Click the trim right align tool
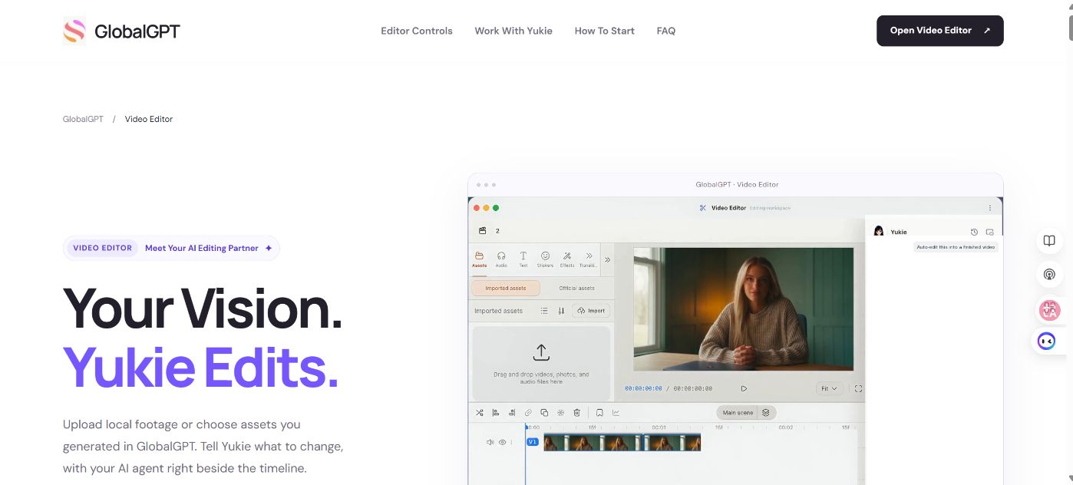The width and height of the screenshot is (1073, 485). coord(512,413)
